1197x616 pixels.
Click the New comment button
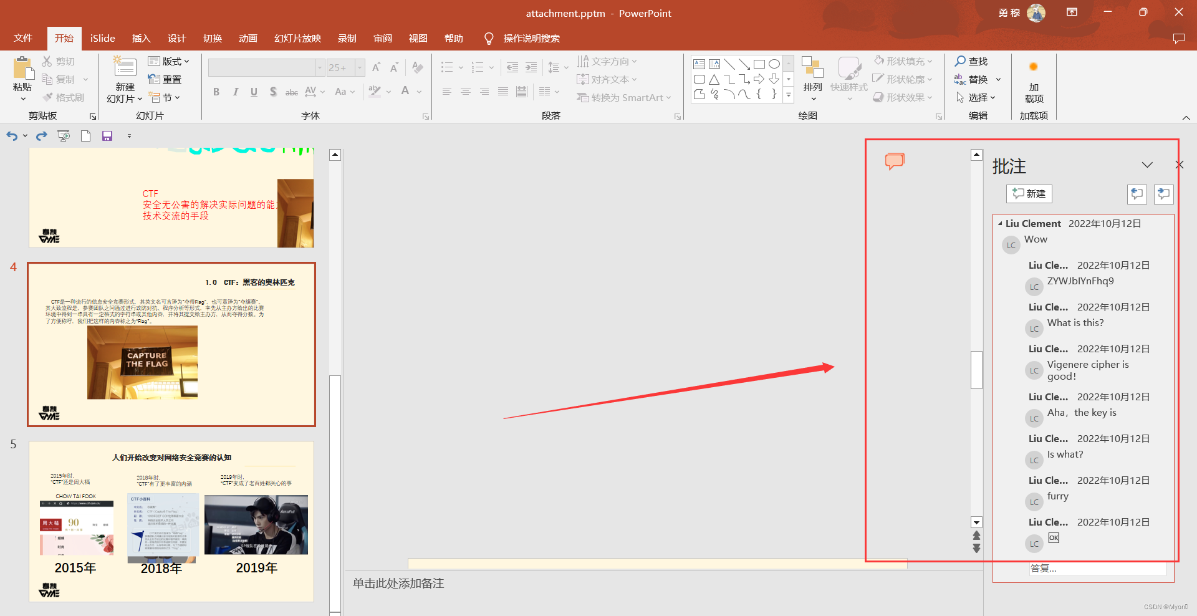pyautogui.click(x=1029, y=194)
